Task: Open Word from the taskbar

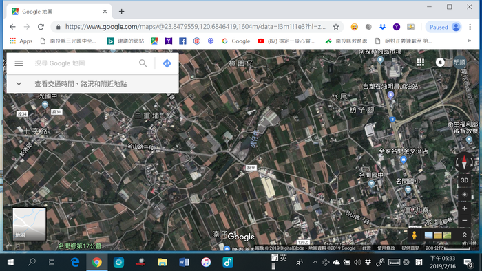Action: [x=184, y=263]
